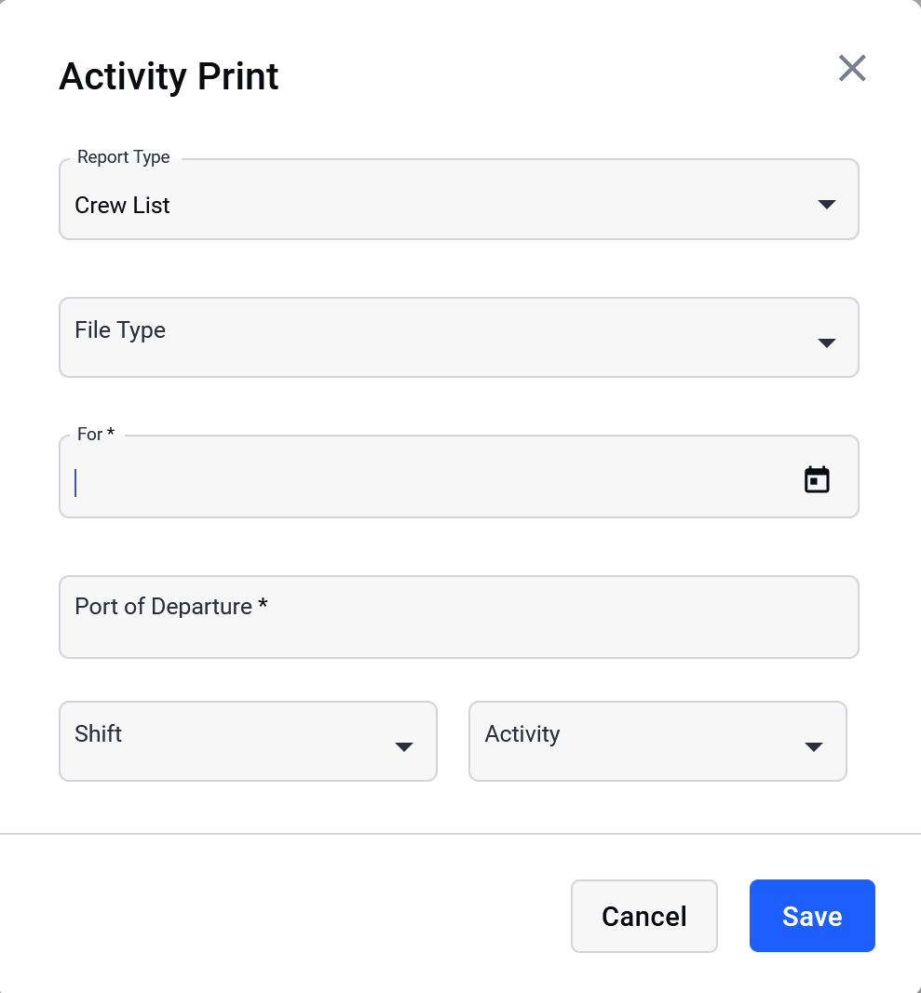Open the Report Type combo box
This screenshot has width=921, height=993.
[x=459, y=199]
